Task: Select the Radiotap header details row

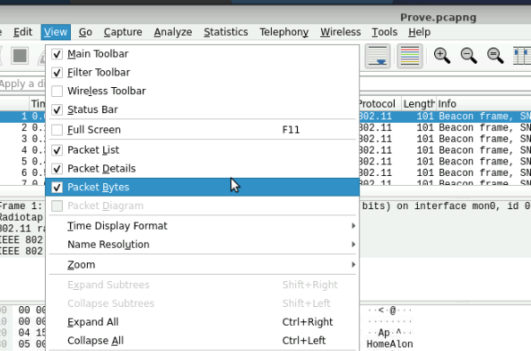Action: [x=22, y=217]
